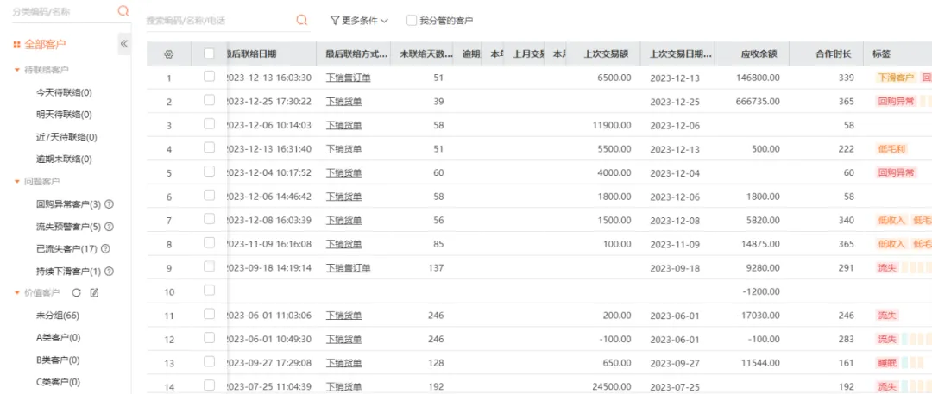Select 未分组(66) item

[x=58, y=315]
